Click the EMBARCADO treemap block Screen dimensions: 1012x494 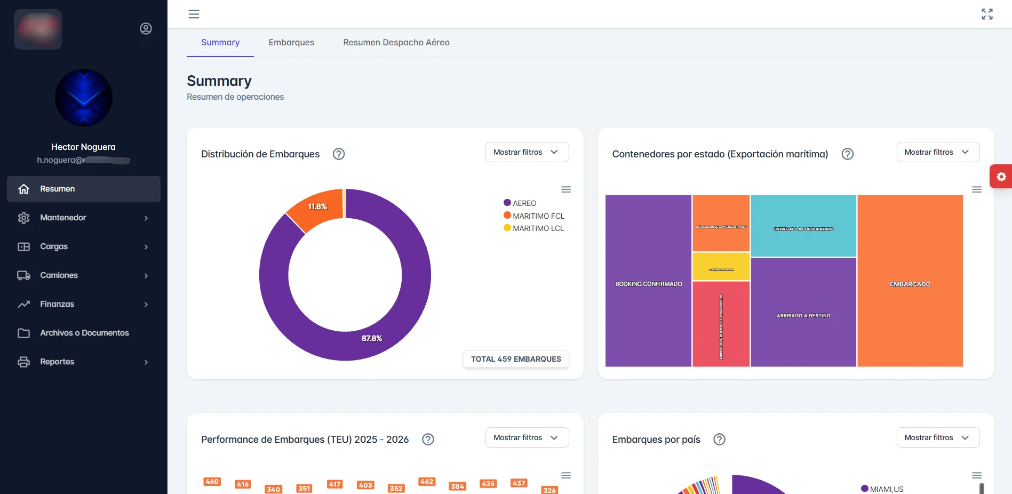(x=910, y=281)
